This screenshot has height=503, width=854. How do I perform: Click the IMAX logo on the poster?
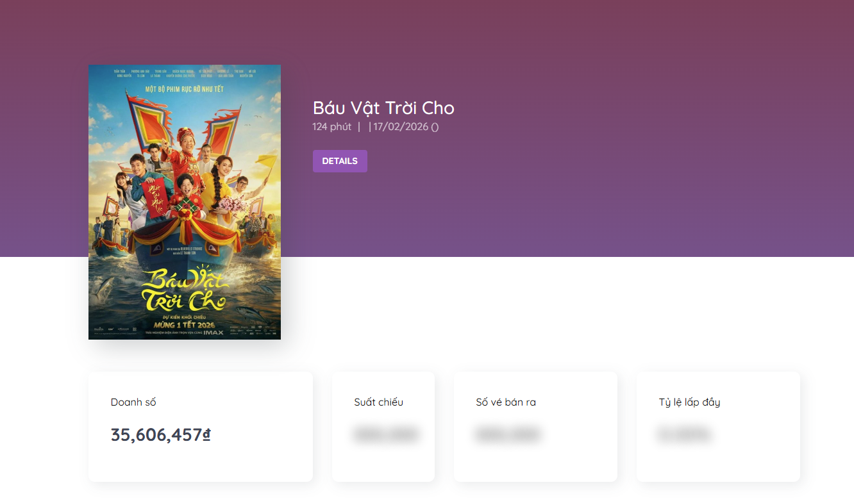pos(213,333)
